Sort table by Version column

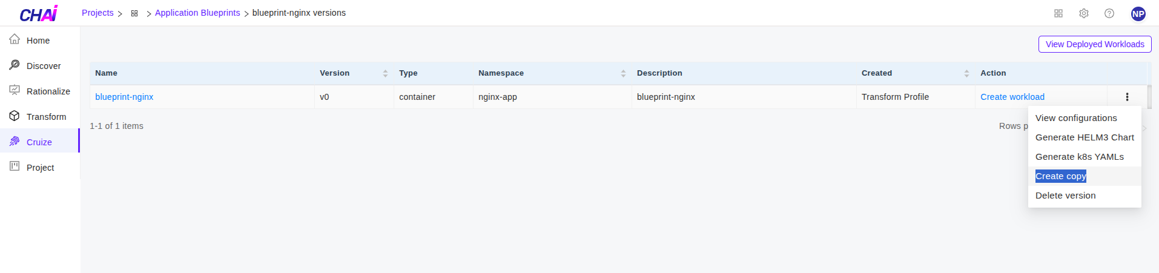click(x=385, y=73)
